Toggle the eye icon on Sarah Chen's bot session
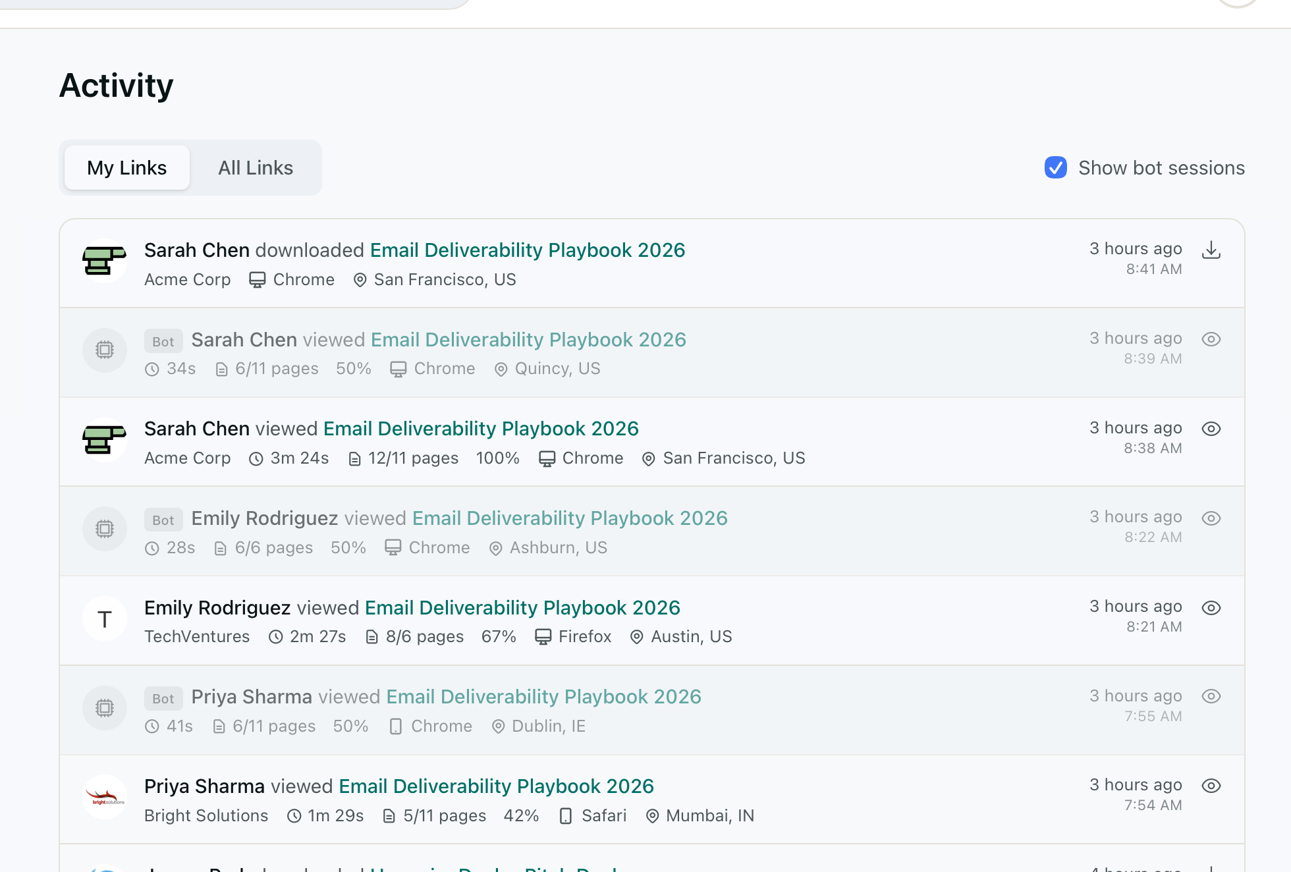The height and width of the screenshot is (872, 1291). pyautogui.click(x=1212, y=339)
